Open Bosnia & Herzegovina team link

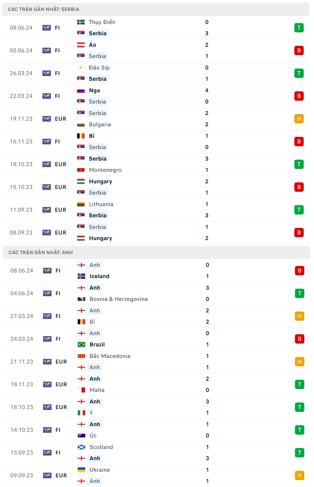coord(119,299)
